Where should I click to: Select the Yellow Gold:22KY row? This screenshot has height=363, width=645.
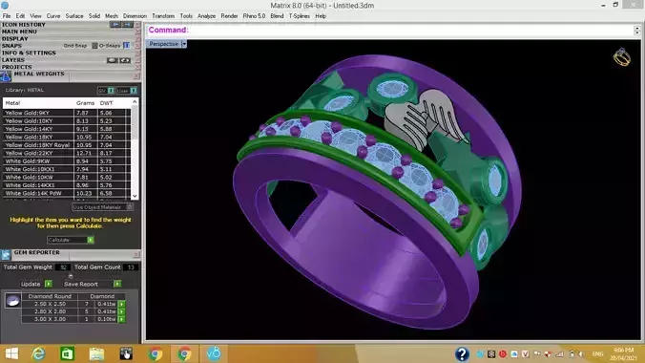[x=66, y=153]
